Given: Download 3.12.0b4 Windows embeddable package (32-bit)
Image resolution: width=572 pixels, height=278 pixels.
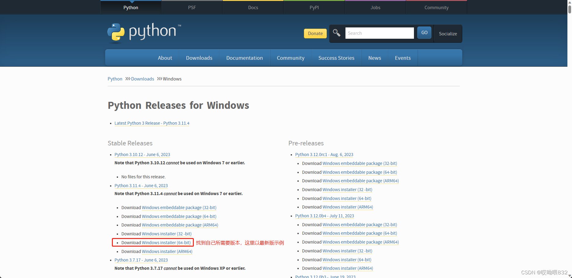Looking at the screenshot, I should (360, 225).
